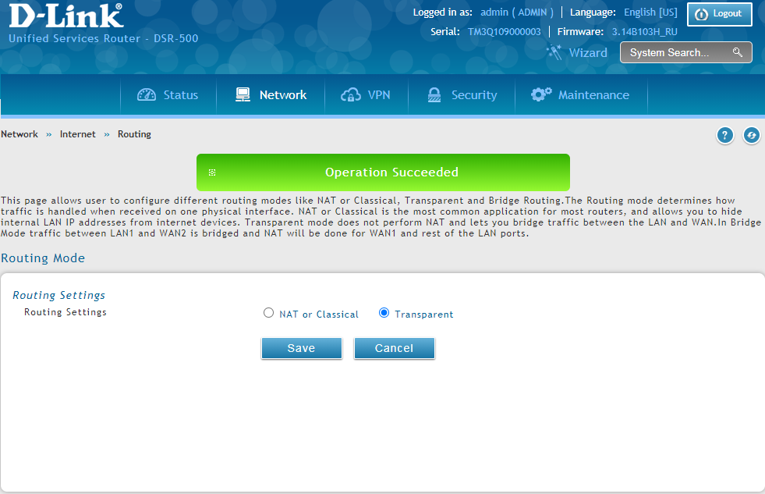
Task: Click the magnifier icon in System Search
Action: point(737,52)
